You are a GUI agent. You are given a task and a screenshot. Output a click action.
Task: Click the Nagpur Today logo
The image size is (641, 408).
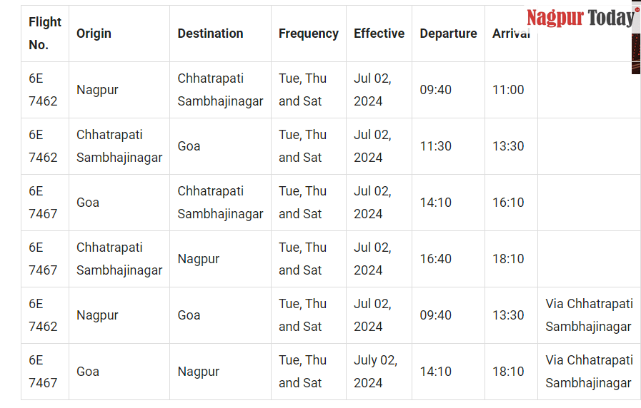(x=582, y=18)
